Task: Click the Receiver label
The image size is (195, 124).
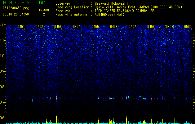Action: coord(63,11)
